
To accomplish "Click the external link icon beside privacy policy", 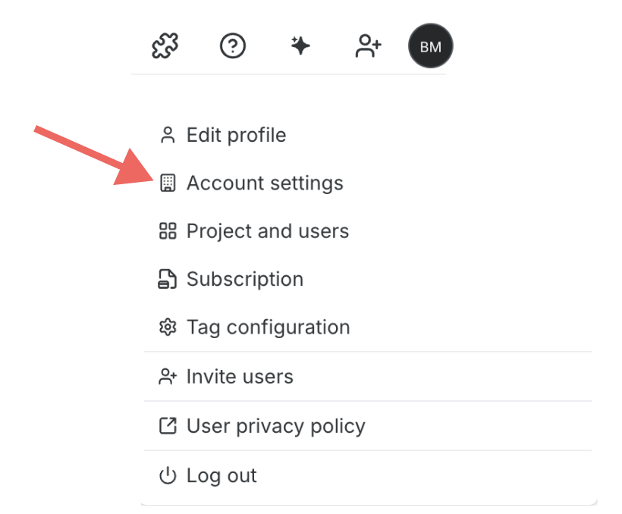I will point(168,426).
